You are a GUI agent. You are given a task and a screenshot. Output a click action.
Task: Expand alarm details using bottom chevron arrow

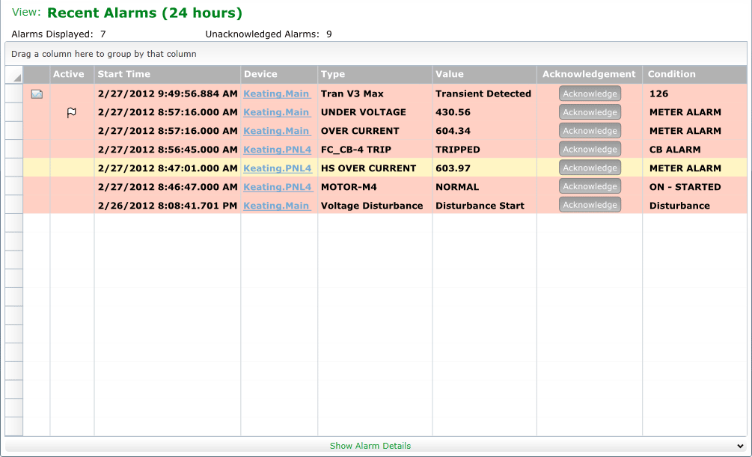coord(740,446)
